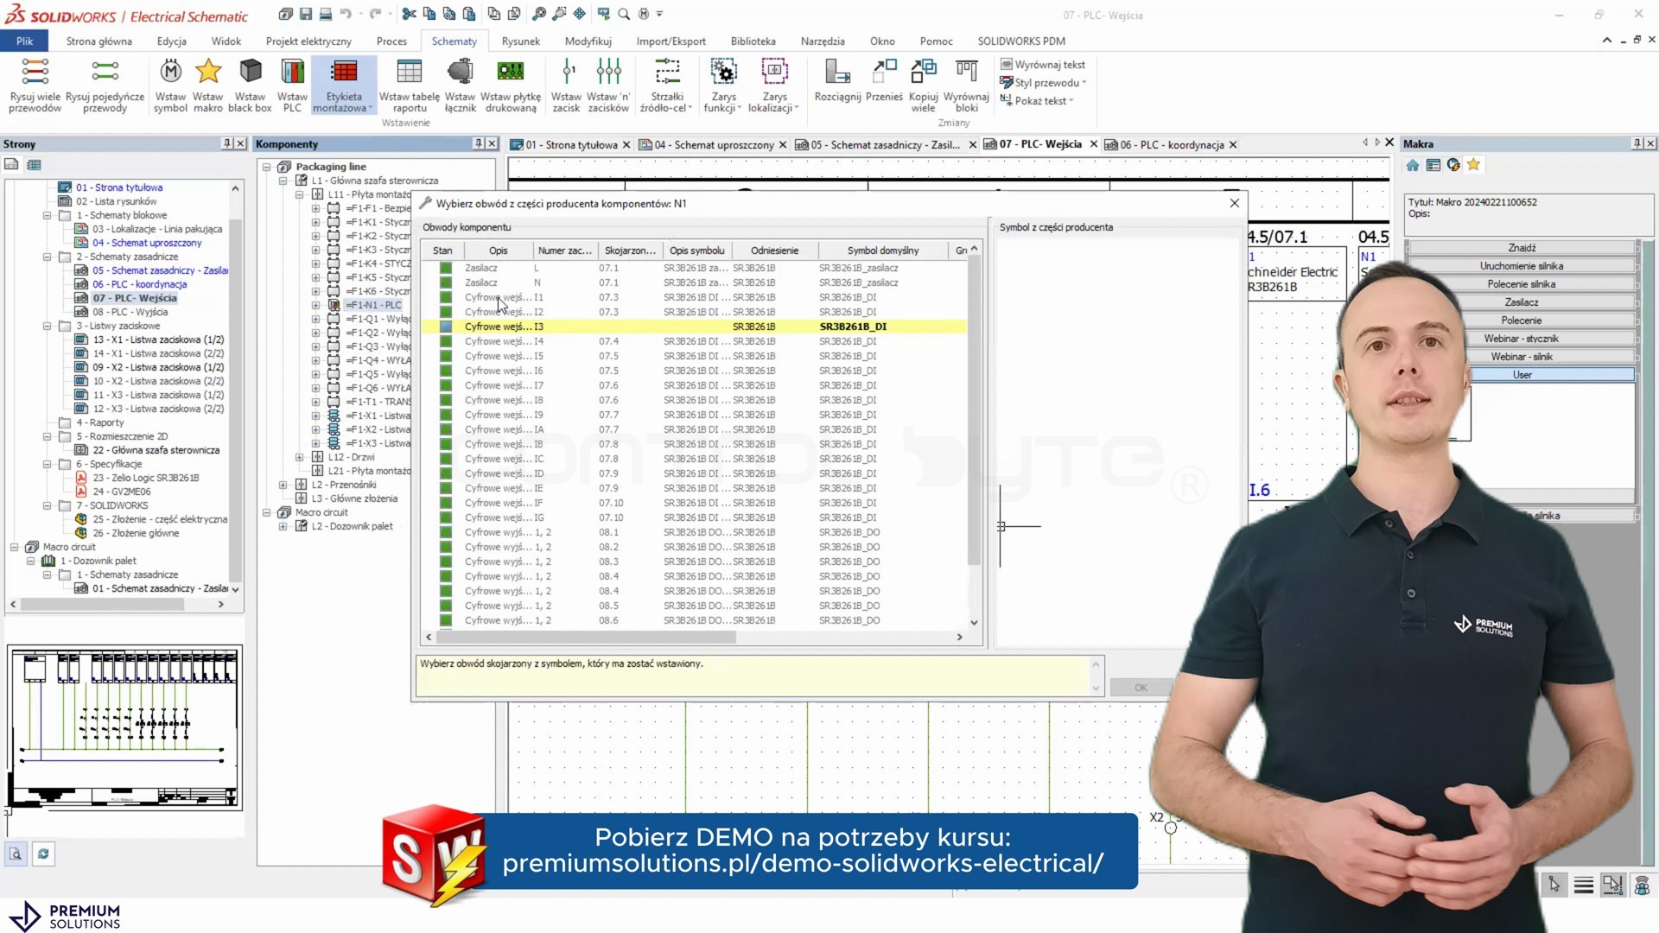This screenshot has width=1659, height=933.
Task: Pin the Strony panel
Action: click(x=227, y=143)
